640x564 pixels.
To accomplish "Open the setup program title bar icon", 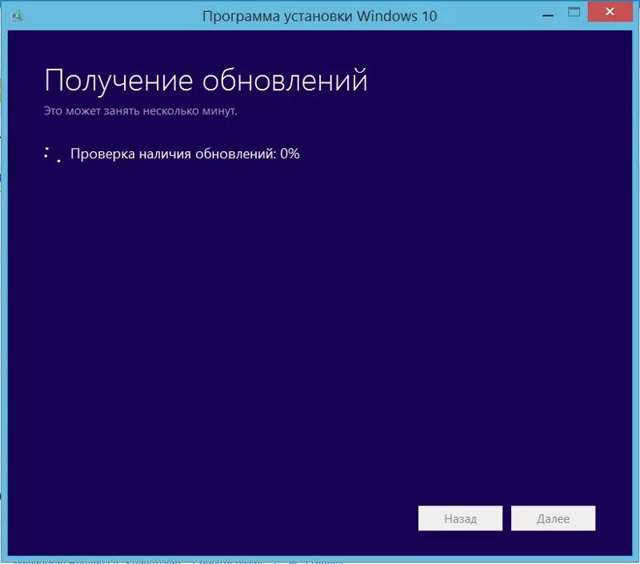I will 17,15.
